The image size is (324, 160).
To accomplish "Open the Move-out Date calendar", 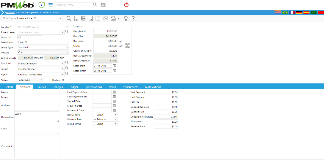I will [114, 110].
